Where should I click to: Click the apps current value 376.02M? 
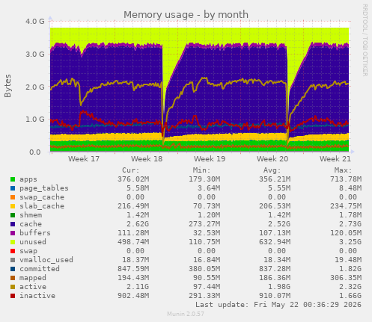[133, 179]
